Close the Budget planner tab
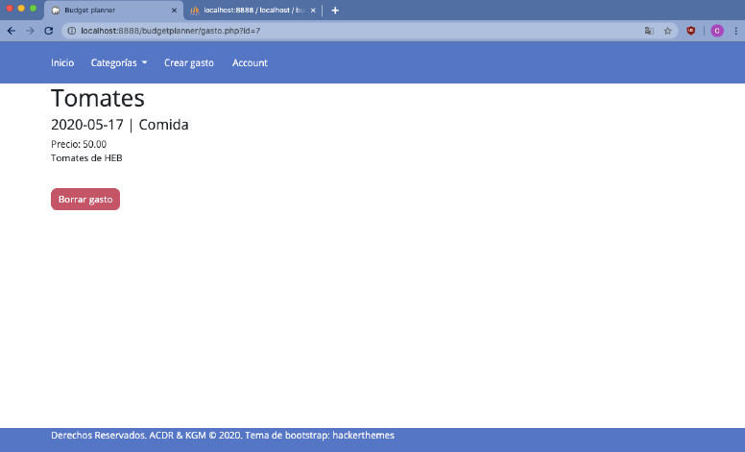 174,11
